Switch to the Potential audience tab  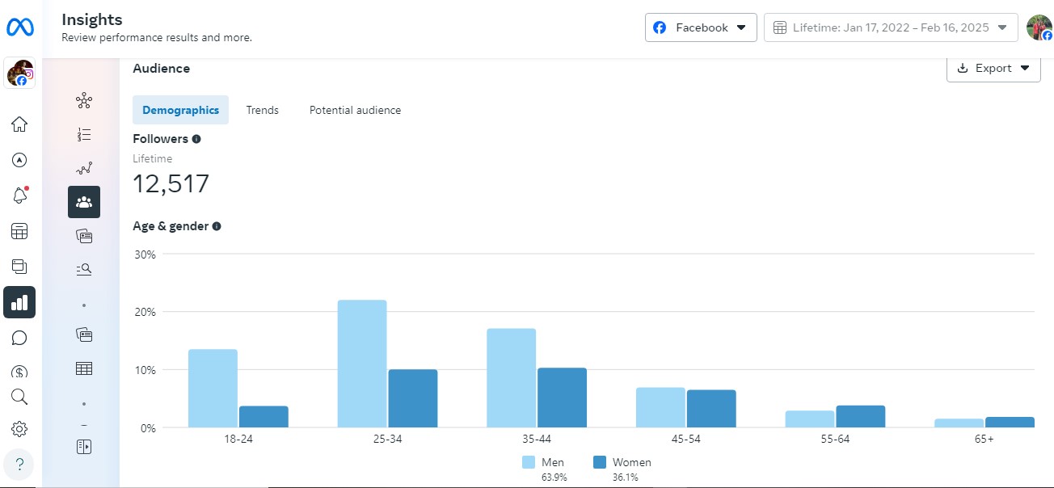coord(355,110)
